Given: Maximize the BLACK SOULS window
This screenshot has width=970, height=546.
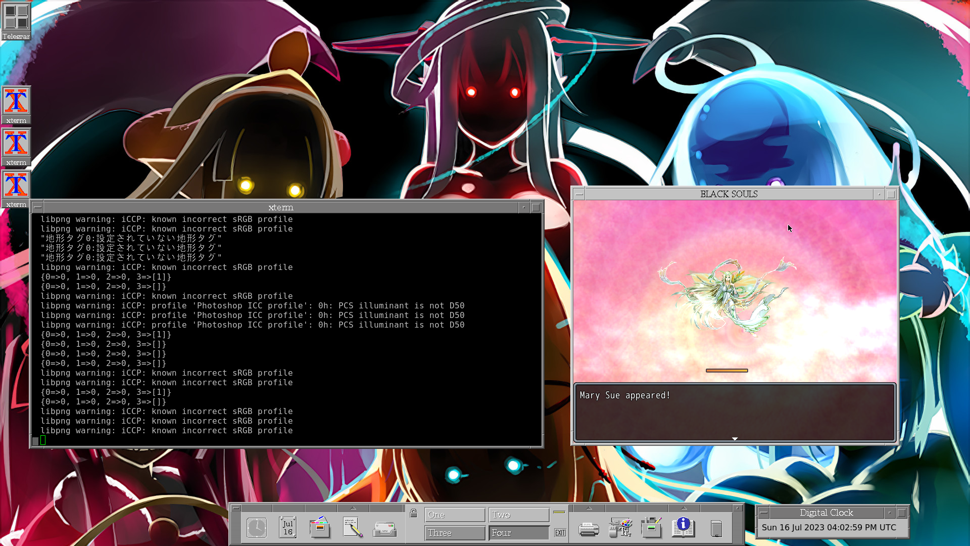Looking at the screenshot, I should (891, 194).
